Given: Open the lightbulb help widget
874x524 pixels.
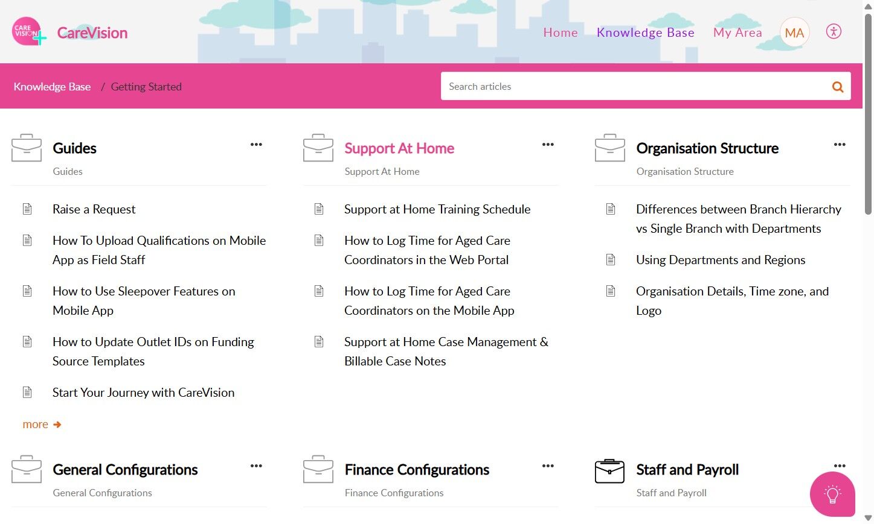Looking at the screenshot, I should pyautogui.click(x=832, y=494).
